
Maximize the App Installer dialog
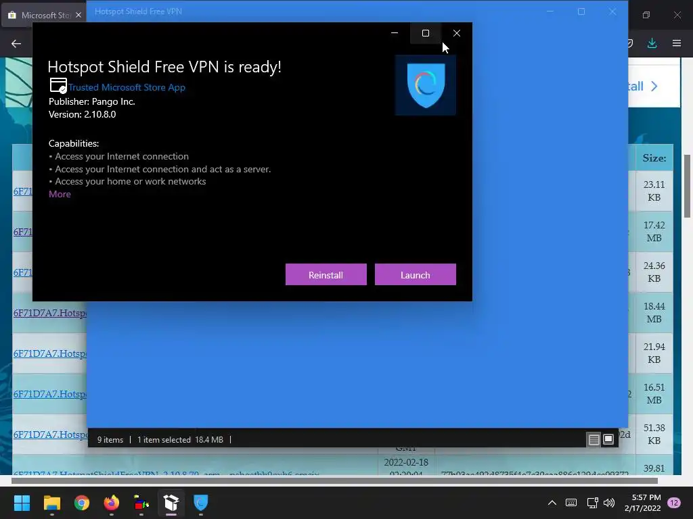[x=426, y=33]
